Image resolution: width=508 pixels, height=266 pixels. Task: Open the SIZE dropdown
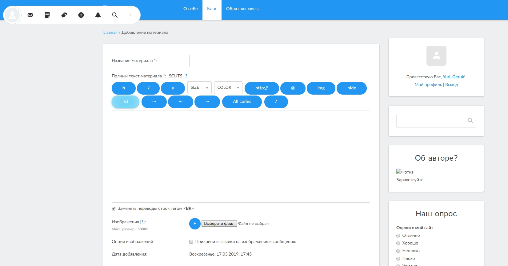(199, 88)
